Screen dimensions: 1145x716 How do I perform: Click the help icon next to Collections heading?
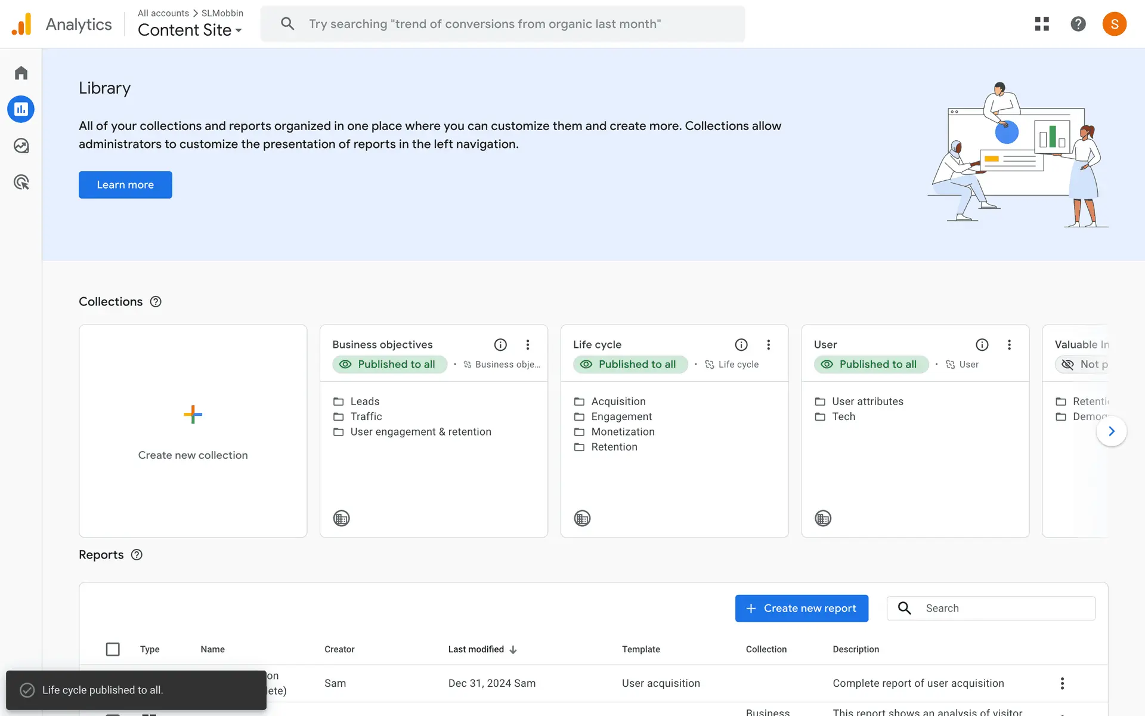click(x=156, y=302)
